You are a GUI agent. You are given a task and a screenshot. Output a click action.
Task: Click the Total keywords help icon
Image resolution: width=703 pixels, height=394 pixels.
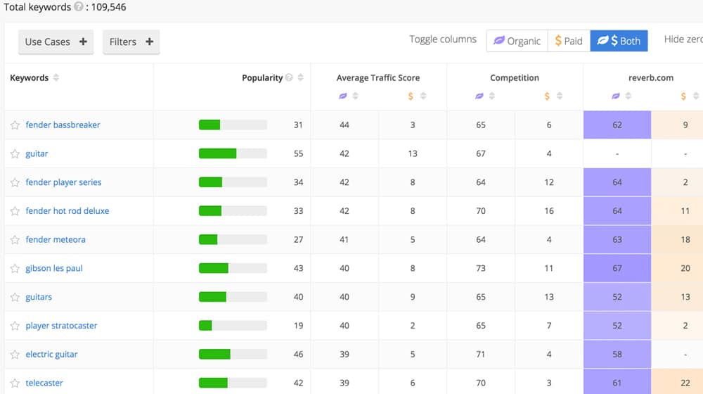(79, 7)
